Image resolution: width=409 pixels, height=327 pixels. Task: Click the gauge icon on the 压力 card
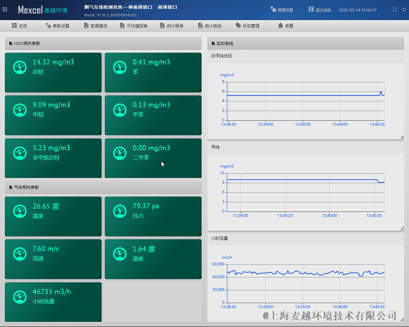119,211
